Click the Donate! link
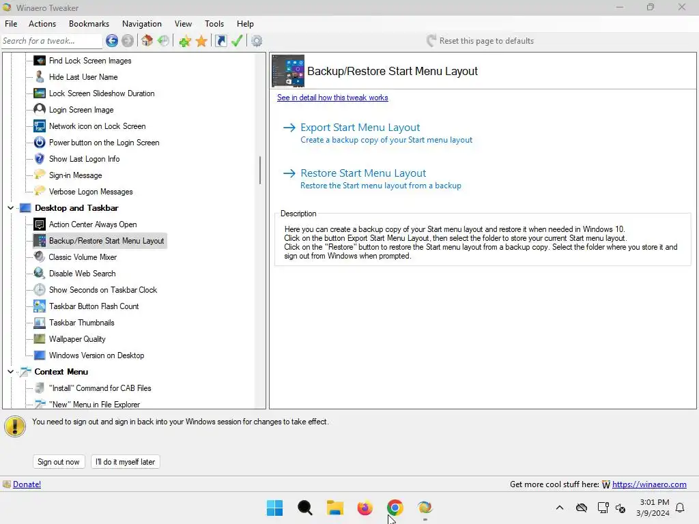Image resolution: width=699 pixels, height=524 pixels. (27, 484)
